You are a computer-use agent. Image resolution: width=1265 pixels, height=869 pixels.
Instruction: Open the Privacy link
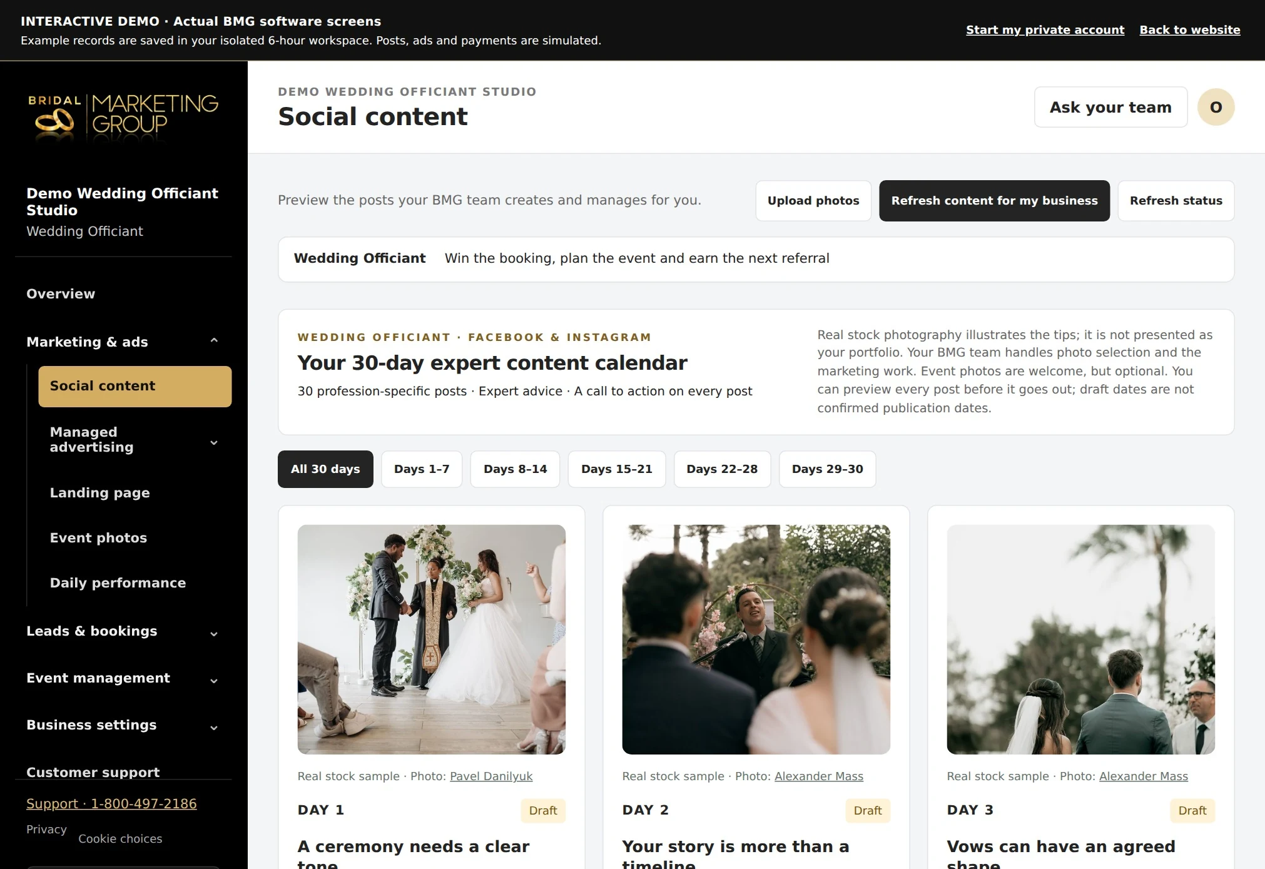46,830
